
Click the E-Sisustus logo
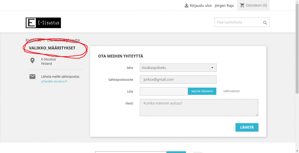(x=43, y=23)
